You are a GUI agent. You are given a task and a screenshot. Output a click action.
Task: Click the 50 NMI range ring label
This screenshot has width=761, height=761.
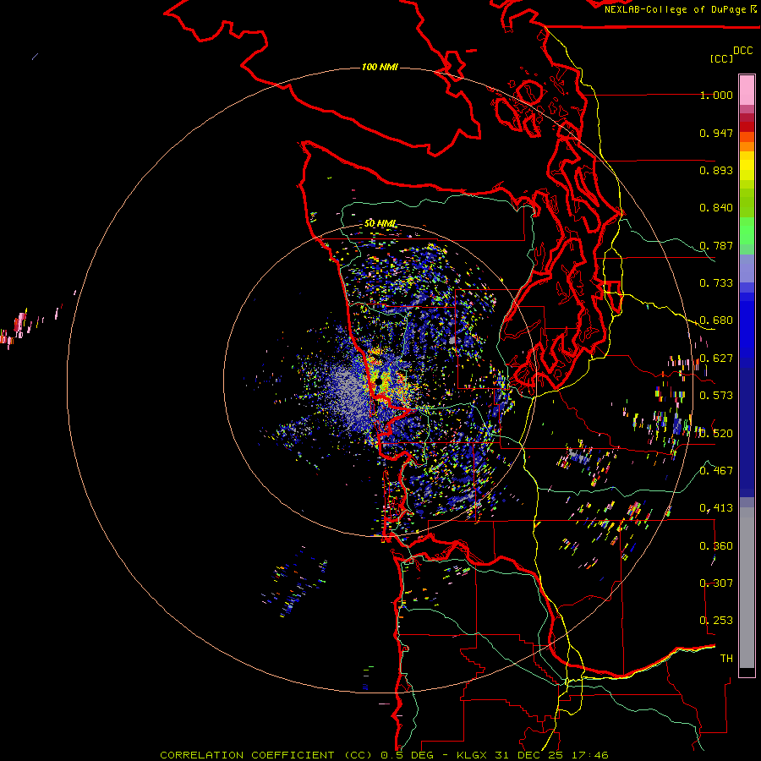click(x=380, y=224)
